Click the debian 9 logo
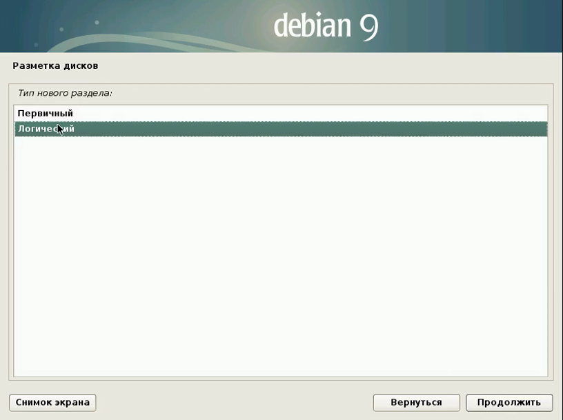 point(326,26)
